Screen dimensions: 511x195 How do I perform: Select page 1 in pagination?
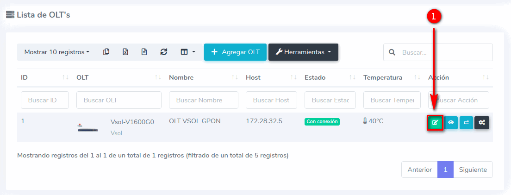(445, 170)
